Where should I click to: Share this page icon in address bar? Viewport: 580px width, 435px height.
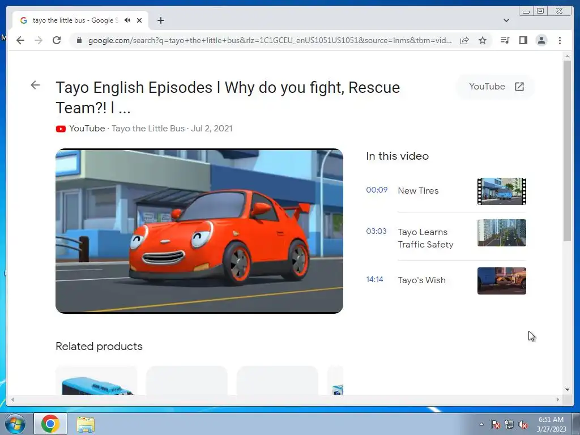[464, 40]
